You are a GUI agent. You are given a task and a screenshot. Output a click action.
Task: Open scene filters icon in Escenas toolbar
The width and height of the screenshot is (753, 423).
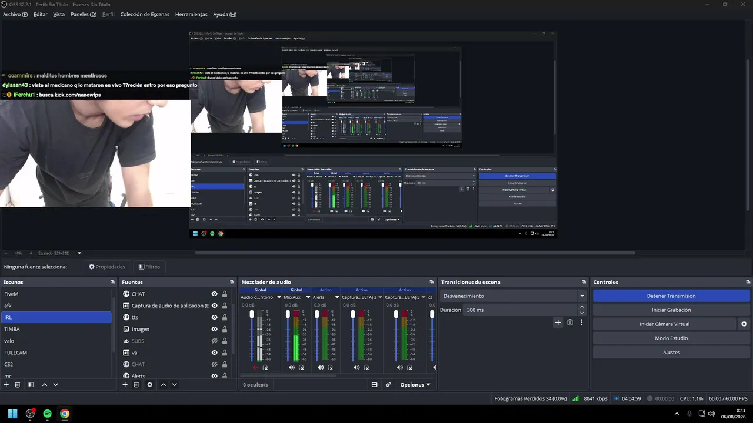tap(31, 385)
